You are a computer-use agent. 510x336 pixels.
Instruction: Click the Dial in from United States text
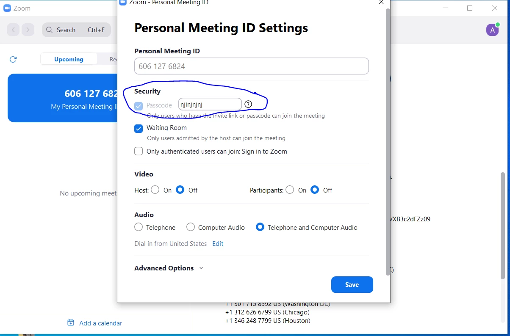[171, 244]
